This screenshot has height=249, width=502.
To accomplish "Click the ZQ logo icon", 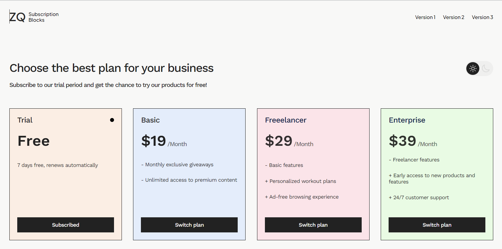I will (17, 17).
